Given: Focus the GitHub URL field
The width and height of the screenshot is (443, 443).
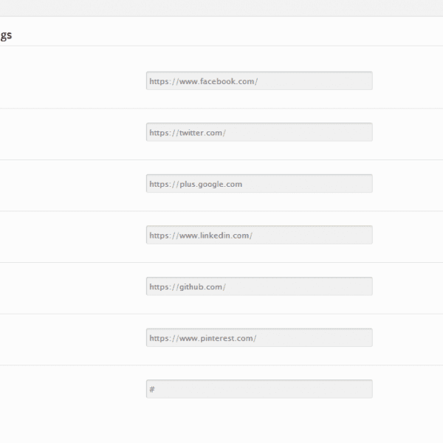Looking at the screenshot, I should click(x=259, y=286).
